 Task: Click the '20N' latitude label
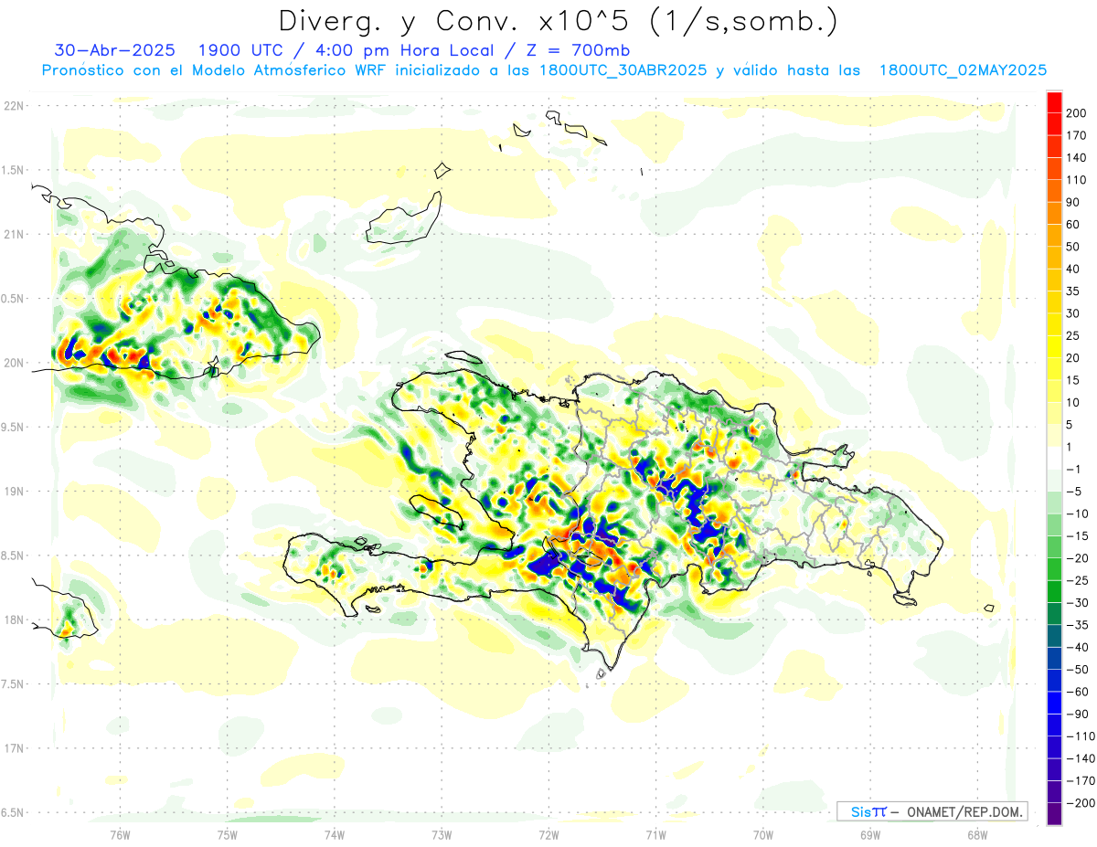click(13, 363)
